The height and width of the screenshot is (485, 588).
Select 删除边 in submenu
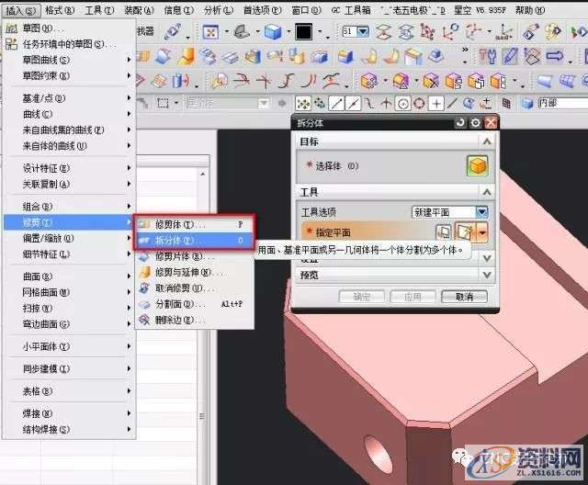tap(194, 320)
